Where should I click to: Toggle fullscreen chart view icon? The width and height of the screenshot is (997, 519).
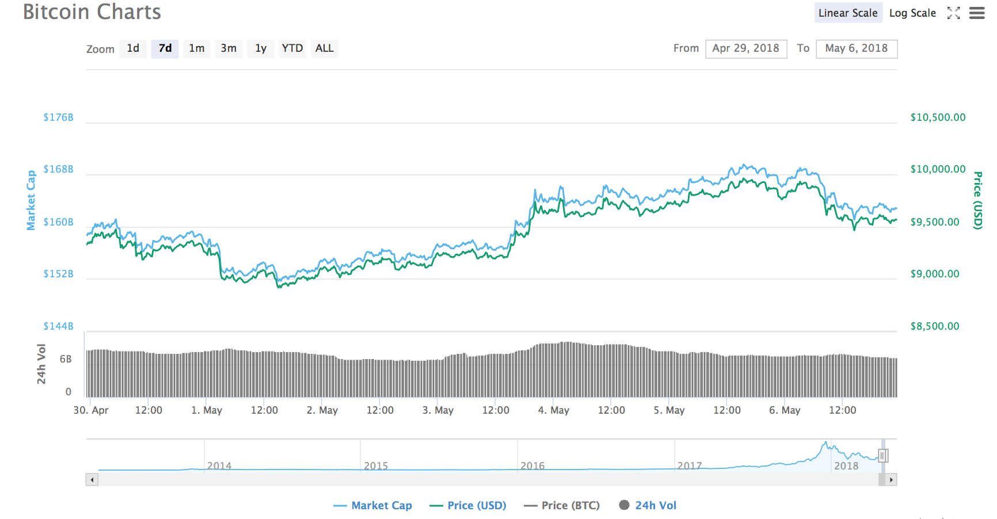pos(953,13)
